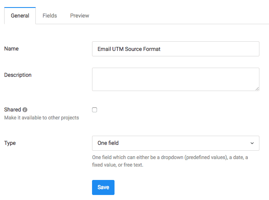Click the Description resize handle corner

(x=257, y=89)
